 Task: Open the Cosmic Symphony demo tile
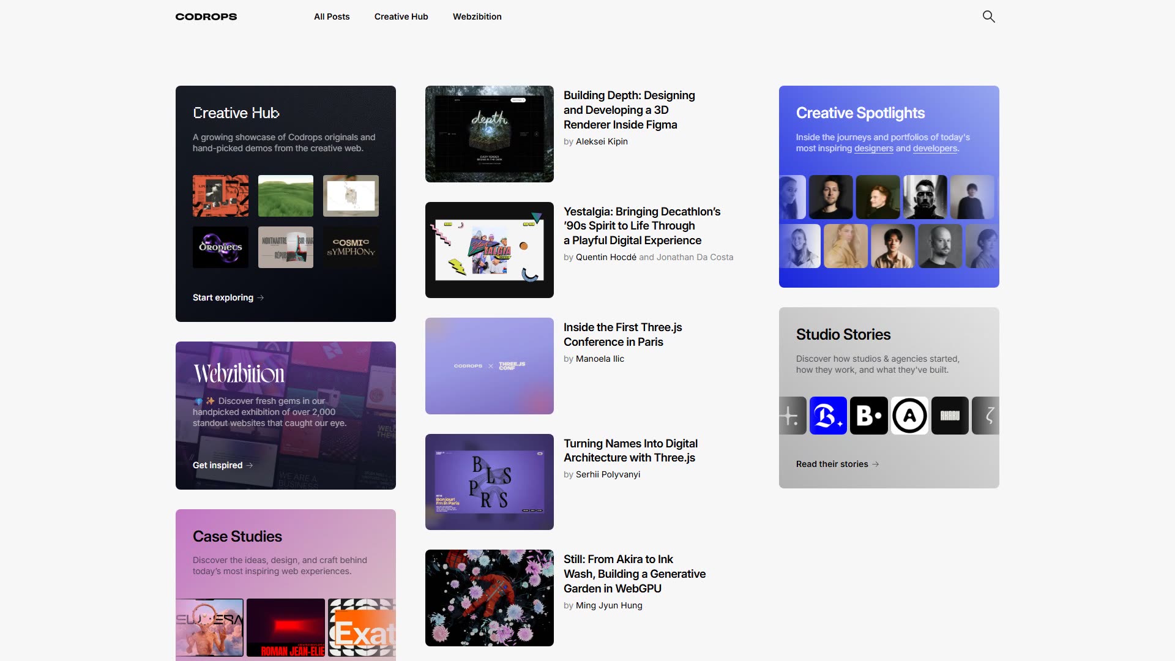351,247
